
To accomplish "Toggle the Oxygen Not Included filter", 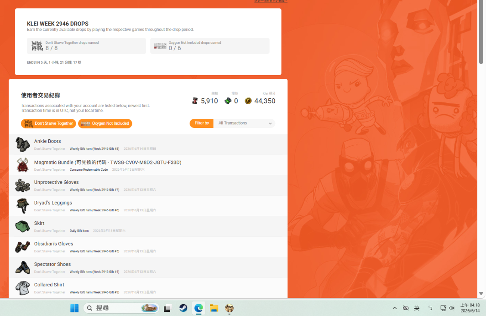I will (x=105, y=123).
